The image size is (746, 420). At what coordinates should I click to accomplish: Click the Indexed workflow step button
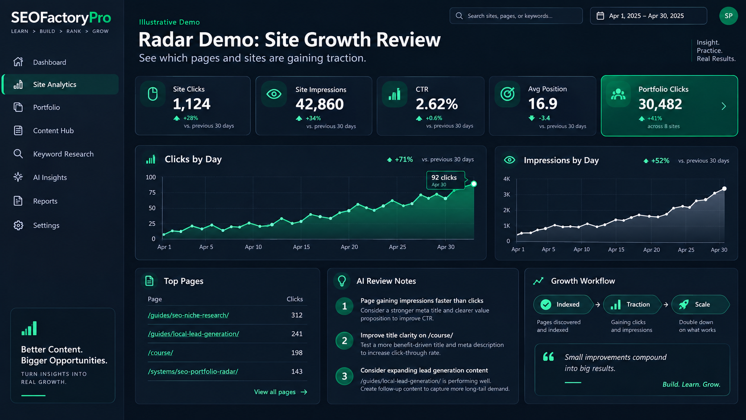pyautogui.click(x=564, y=304)
